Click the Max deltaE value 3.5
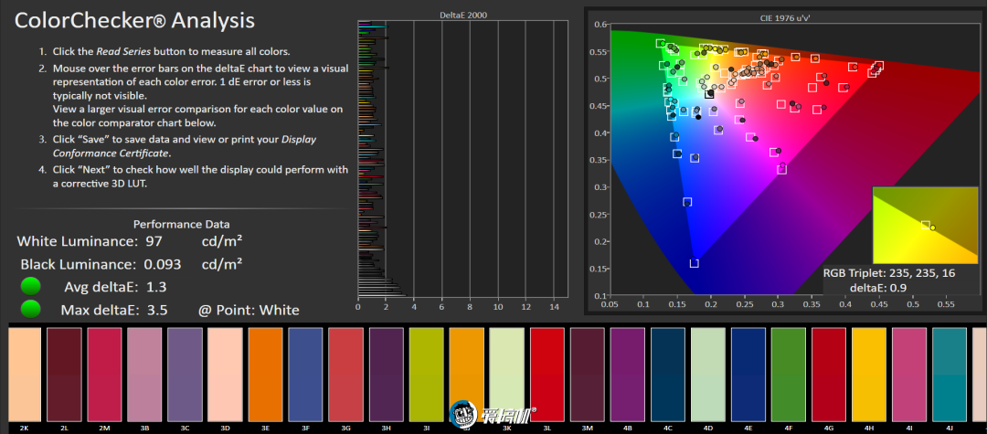The height and width of the screenshot is (434, 987). click(x=157, y=310)
